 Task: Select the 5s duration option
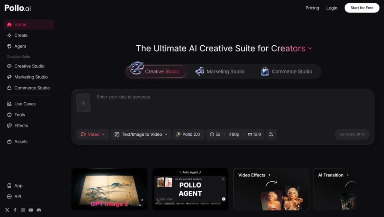tap(215, 134)
